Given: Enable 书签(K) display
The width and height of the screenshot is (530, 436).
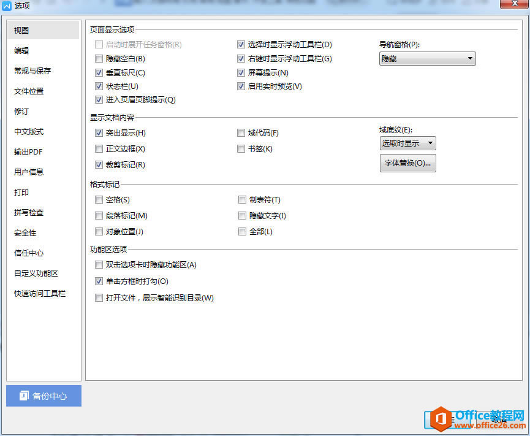Looking at the screenshot, I should tap(241, 149).
